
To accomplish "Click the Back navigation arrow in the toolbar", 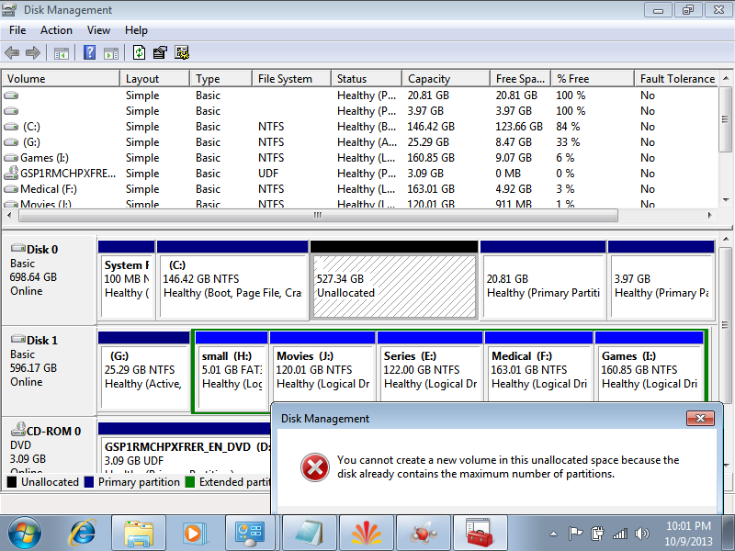I will point(11,52).
